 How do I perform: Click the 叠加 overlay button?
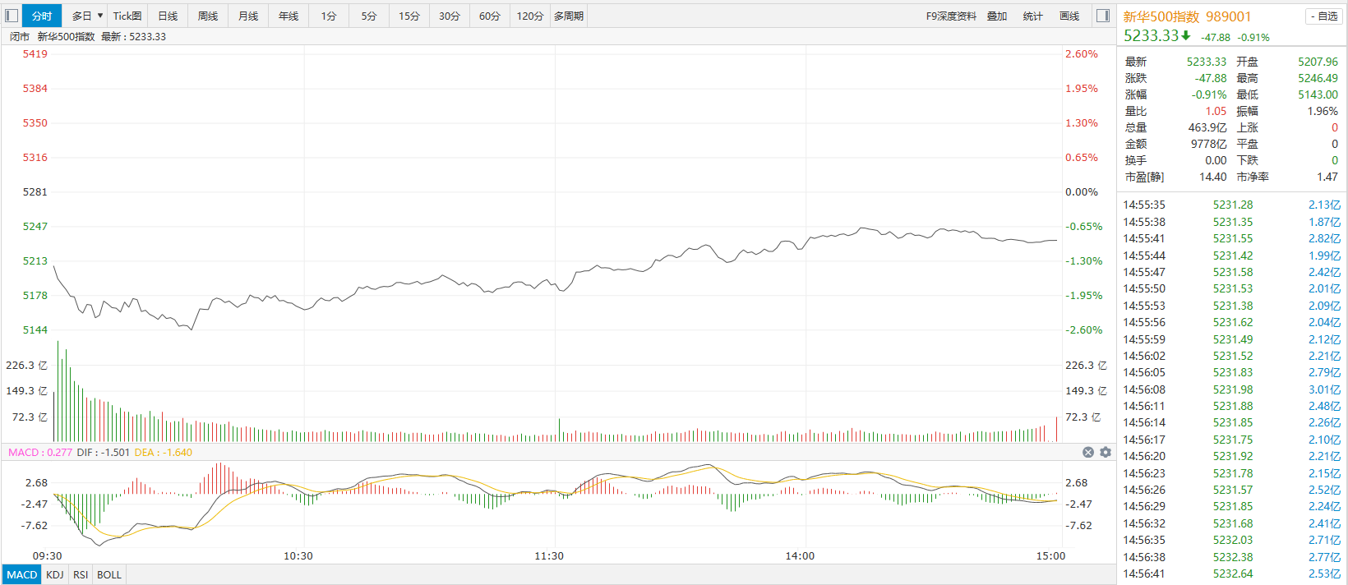point(997,16)
